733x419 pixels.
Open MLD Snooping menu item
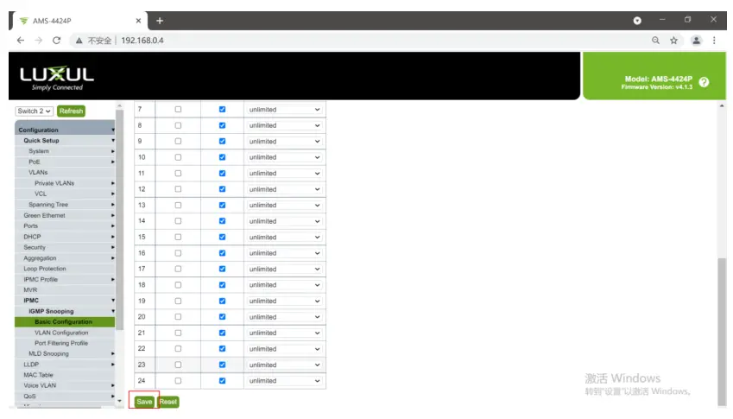65,354
